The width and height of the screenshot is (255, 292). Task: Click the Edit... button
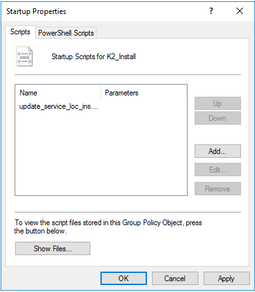tap(217, 169)
